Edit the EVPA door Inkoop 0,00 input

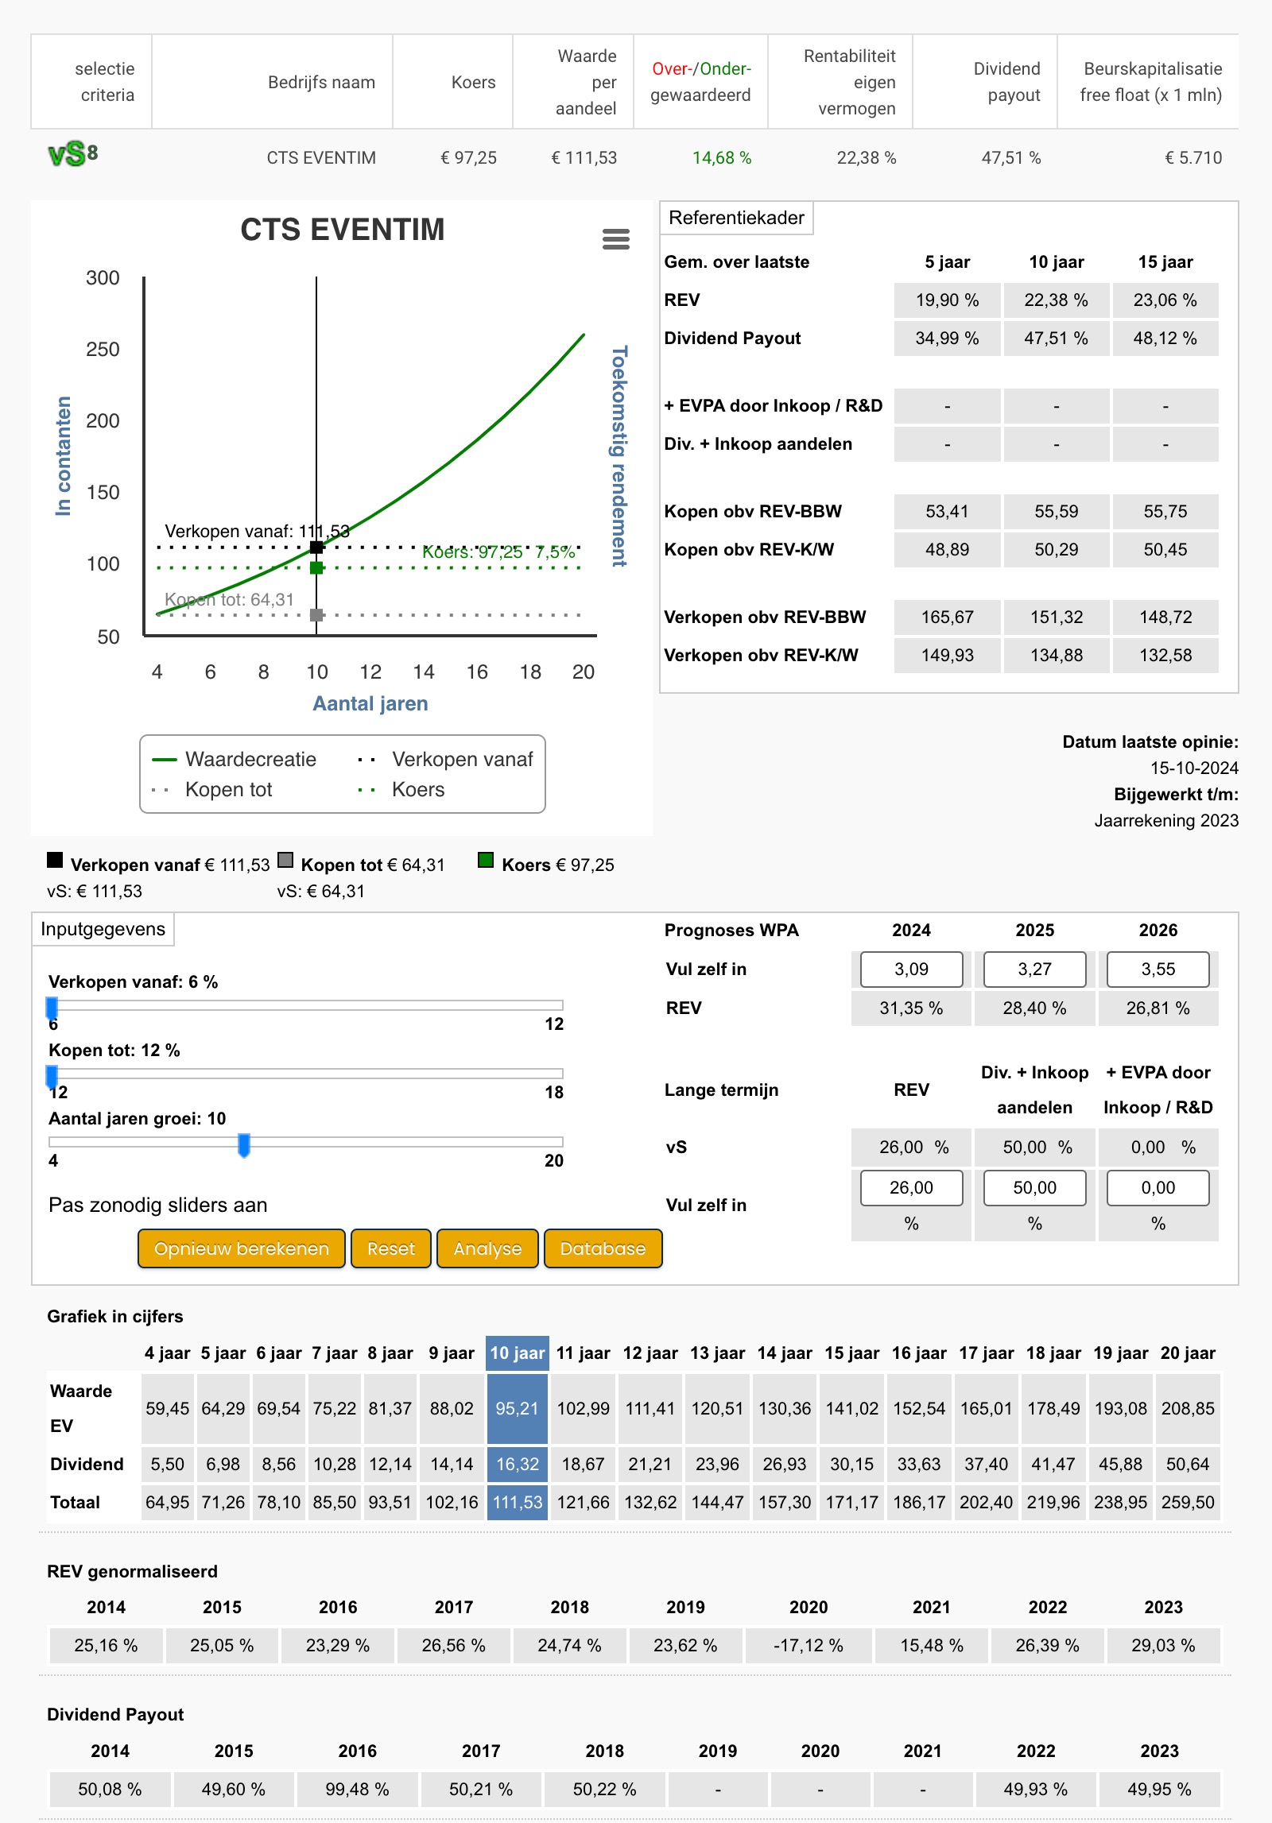point(1158,1188)
